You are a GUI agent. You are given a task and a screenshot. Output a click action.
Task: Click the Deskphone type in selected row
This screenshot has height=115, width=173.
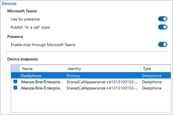(x=152, y=76)
